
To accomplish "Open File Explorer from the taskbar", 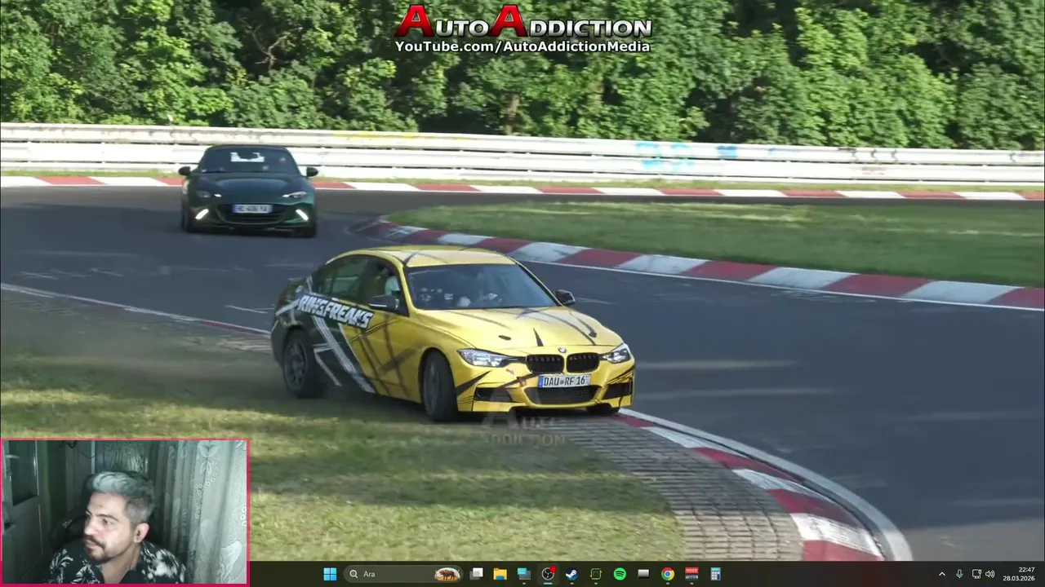I will tap(500, 574).
